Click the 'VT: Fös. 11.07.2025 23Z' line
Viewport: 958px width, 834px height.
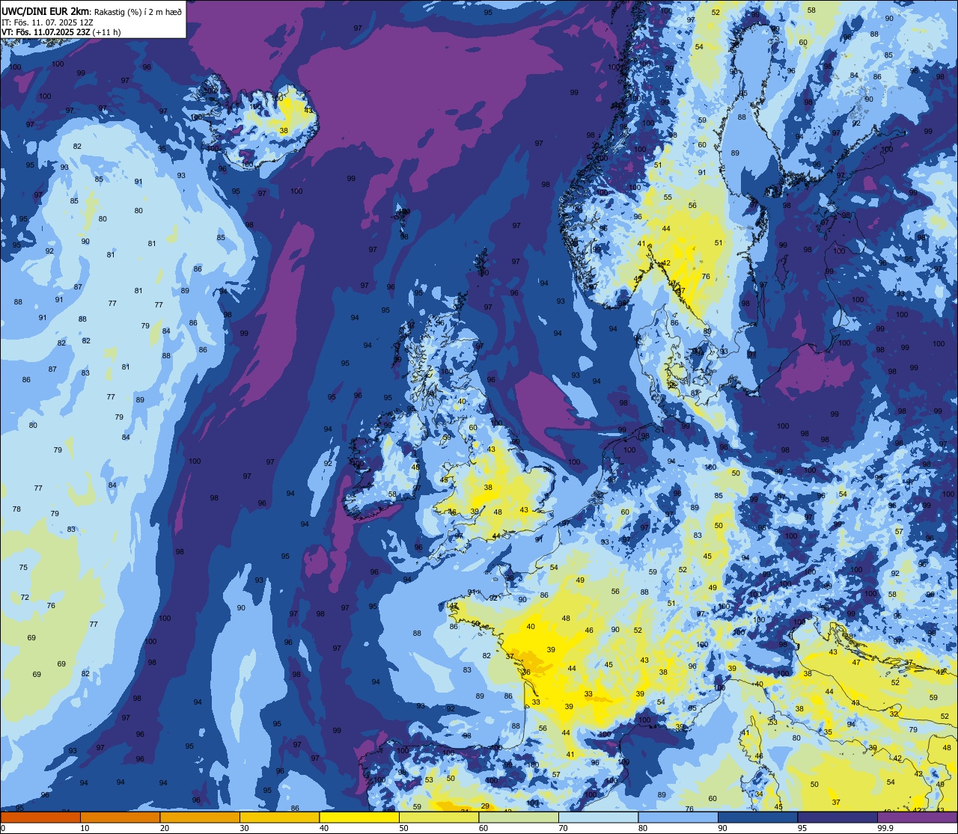(45, 32)
